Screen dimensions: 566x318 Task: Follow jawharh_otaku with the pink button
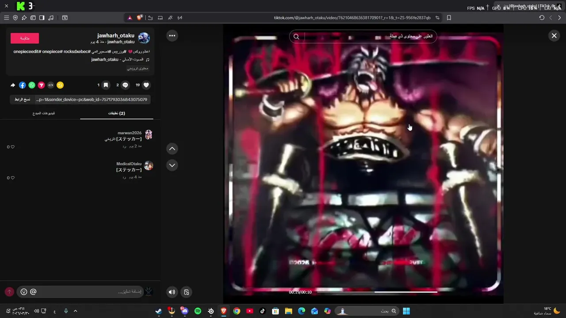point(25,38)
